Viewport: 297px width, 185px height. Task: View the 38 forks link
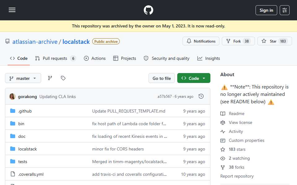(236, 167)
